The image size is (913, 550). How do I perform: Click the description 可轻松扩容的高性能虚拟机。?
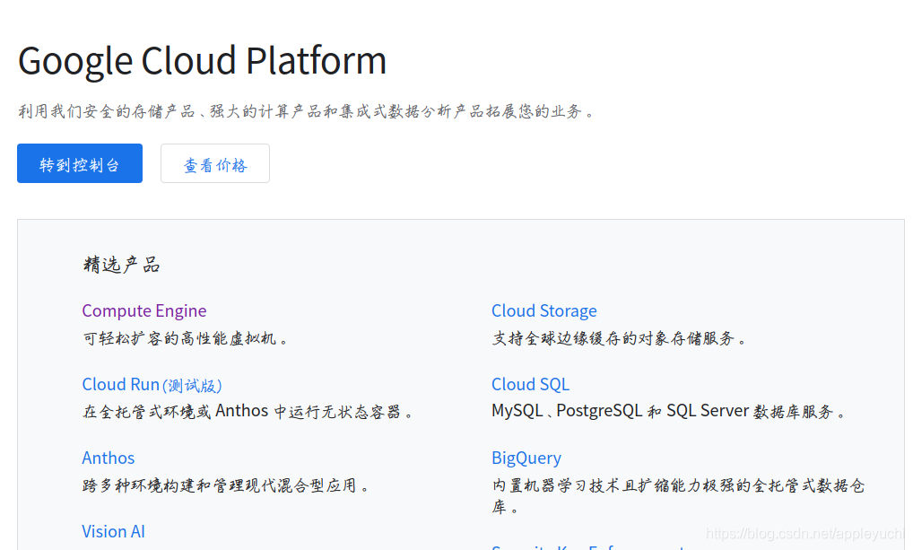click(x=186, y=338)
